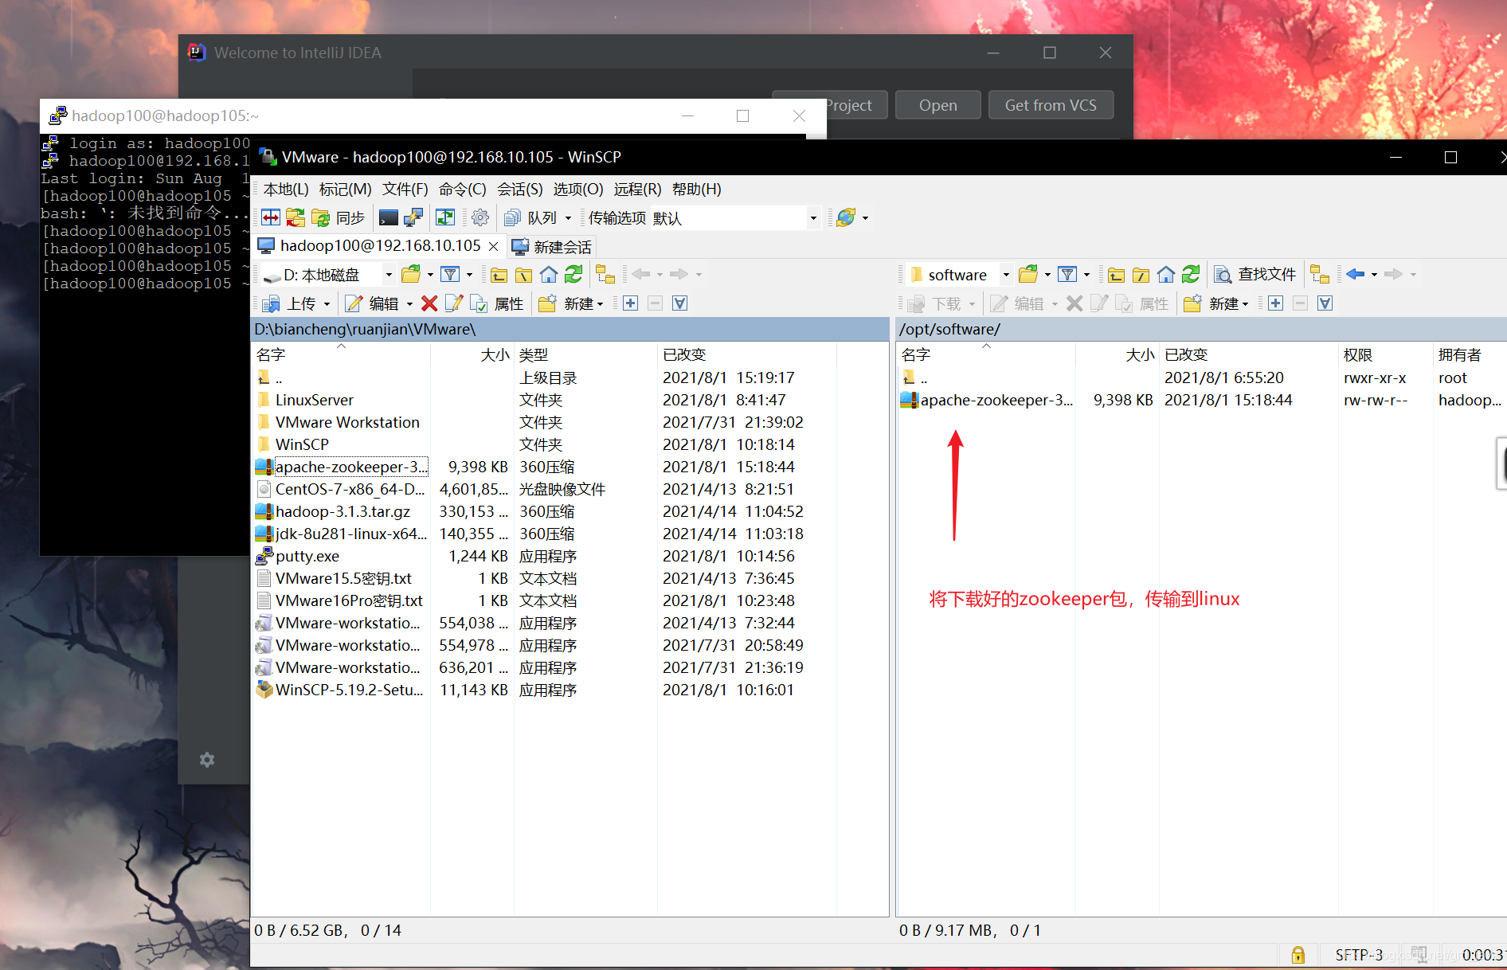This screenshot has width=1507, height=970.
Task: Click the 上传 upload button
Action: [290, 303]
